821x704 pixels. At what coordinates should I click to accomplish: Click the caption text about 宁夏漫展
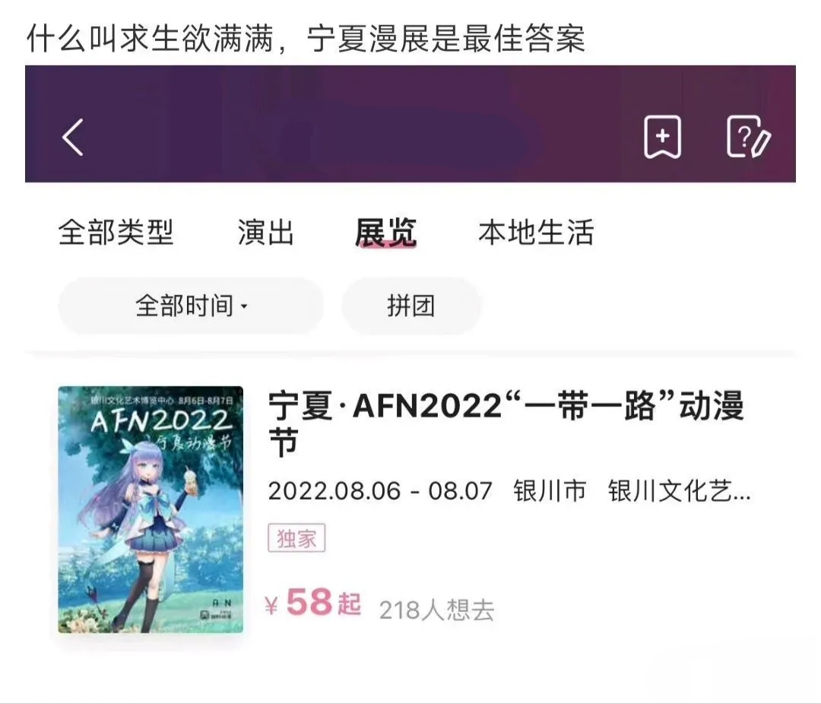(x=306, y=38)
